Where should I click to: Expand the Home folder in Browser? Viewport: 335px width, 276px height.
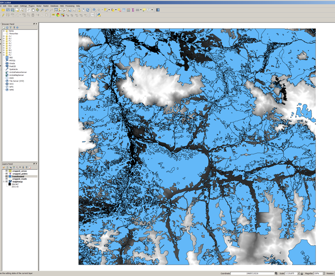4,31
